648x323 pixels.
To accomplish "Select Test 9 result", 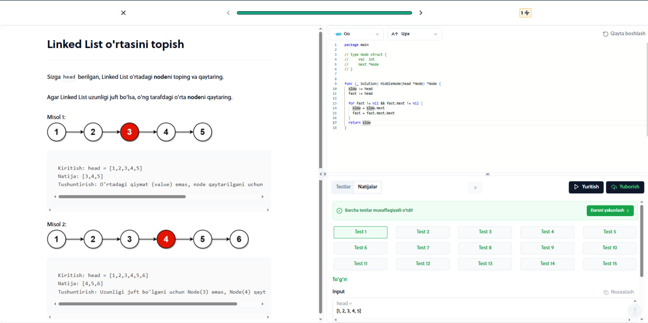I will click(547, 248).
